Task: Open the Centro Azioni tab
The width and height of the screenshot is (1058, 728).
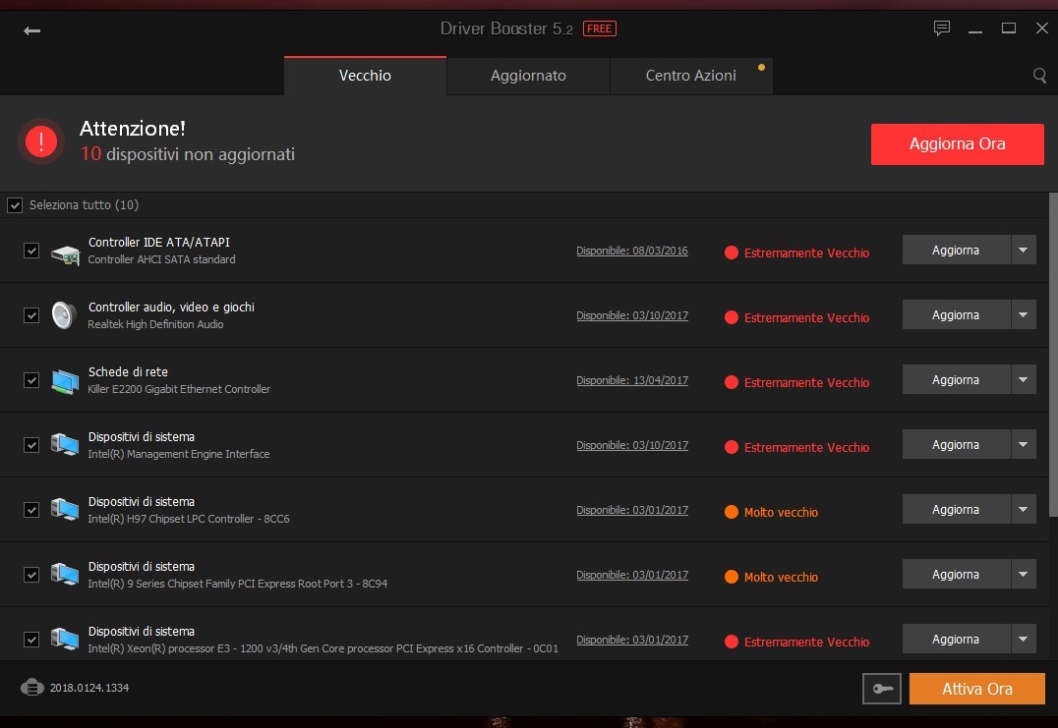Action: 690,76
